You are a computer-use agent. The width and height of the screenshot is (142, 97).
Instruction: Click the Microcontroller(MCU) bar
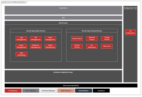point(71,86)
